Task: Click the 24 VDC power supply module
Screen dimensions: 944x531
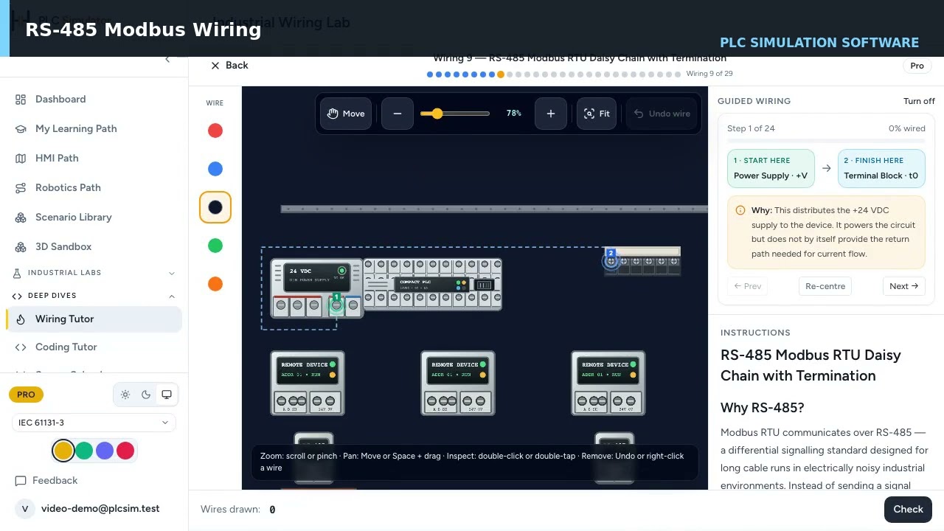Action: click(317, 288)
